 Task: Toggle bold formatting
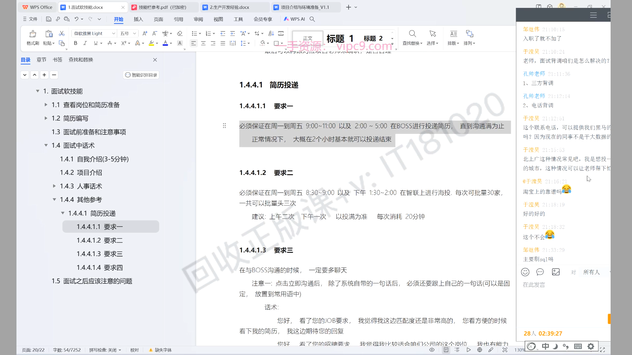pos(75,43)
